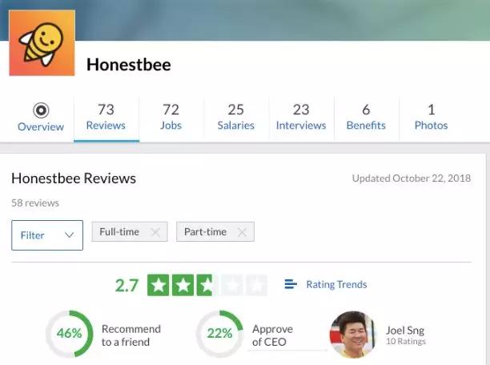Click the 10 Ratings text
Screen dimensions: 490x365
406,341
